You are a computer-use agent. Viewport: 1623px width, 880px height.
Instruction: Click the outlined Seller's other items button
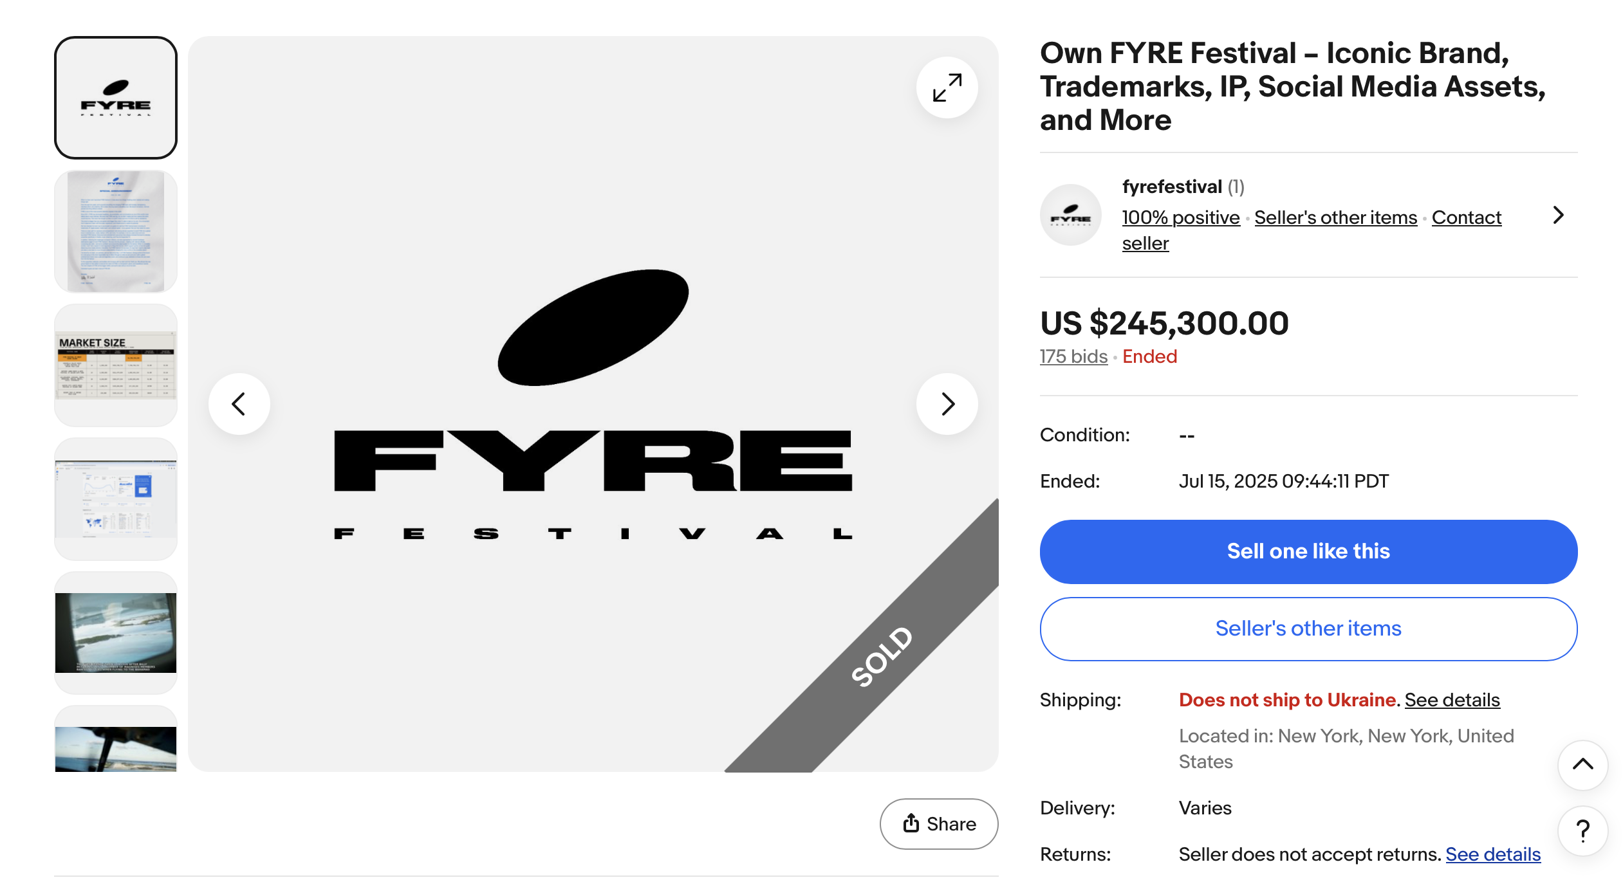click(1308, 629)
